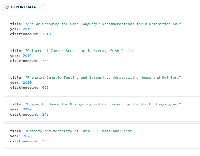Click year 2019 in the Same Language record
Image resolution: width=200 pixels, height=156 pixels.
(x=27, y=29)
